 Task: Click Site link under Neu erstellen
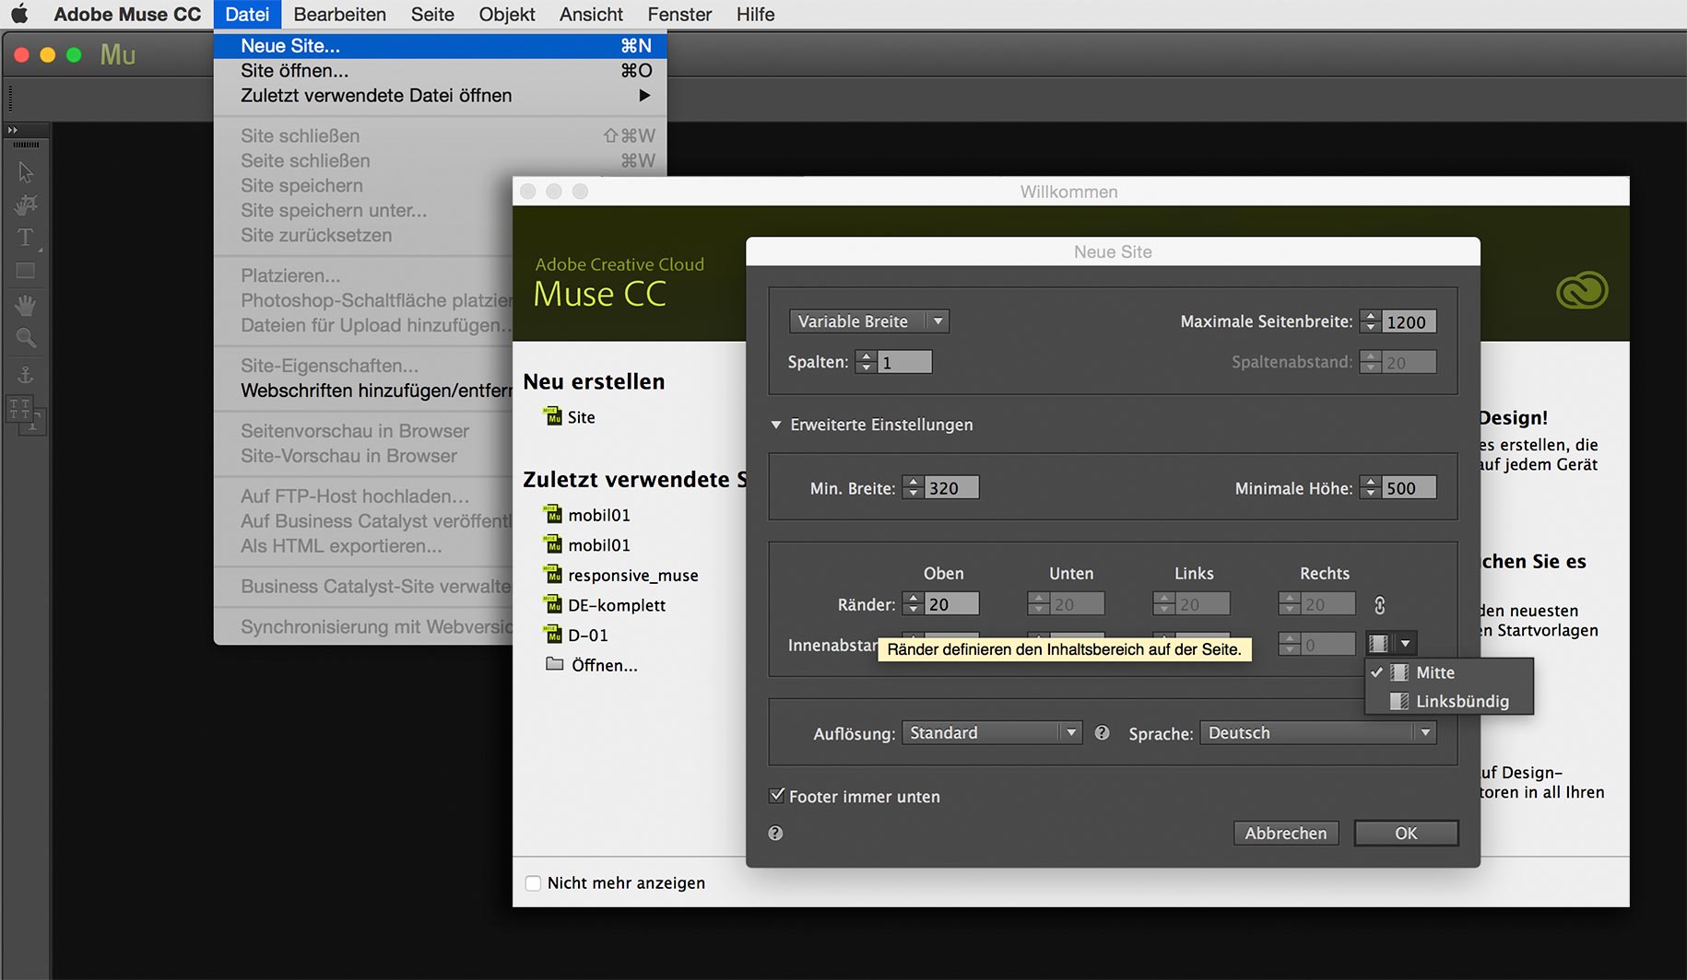581,417
